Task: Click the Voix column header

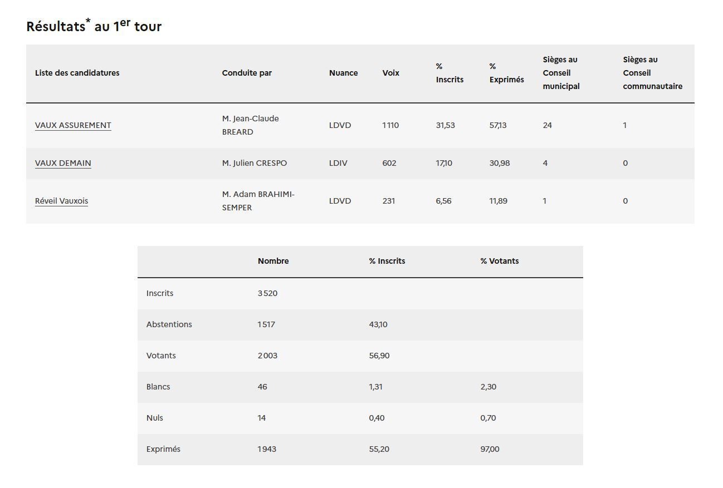Action: coord(390,73)
